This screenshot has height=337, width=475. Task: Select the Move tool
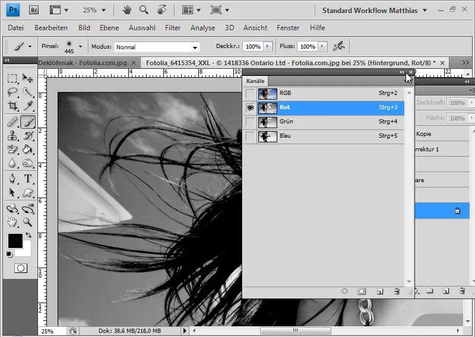(x=28, y=79)
